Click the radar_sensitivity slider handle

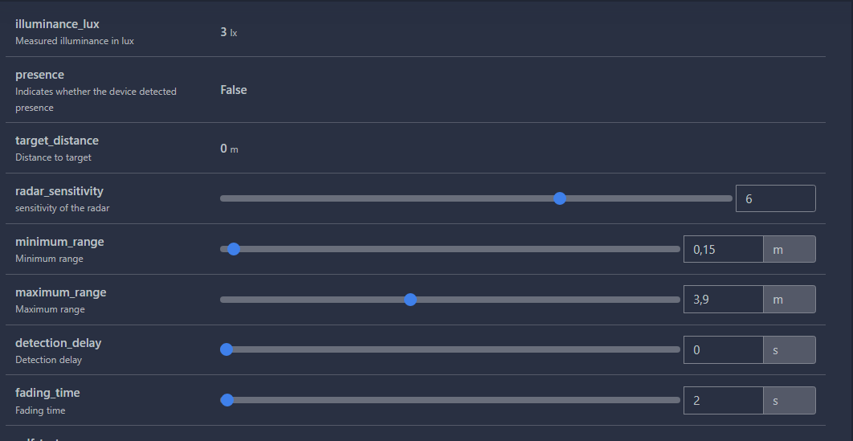(x=560, y=198)
